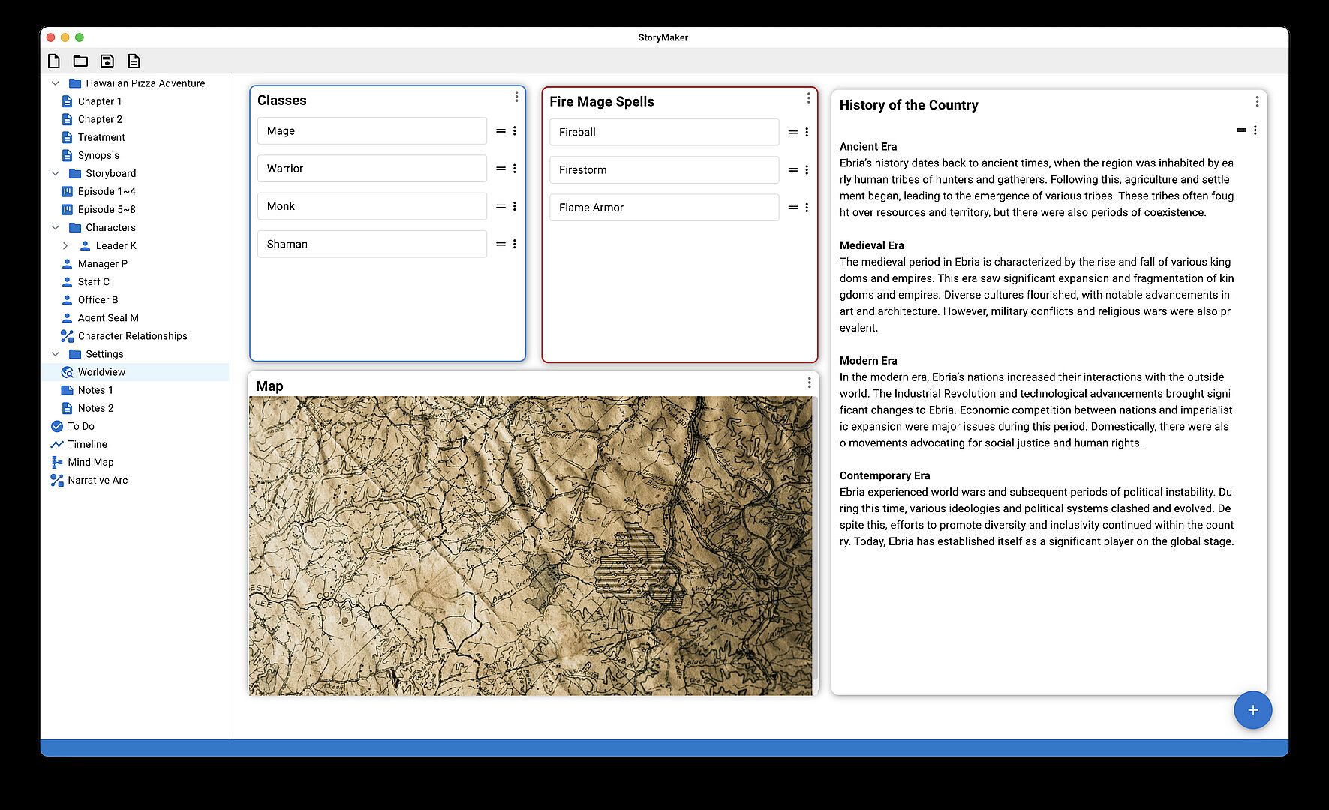Open the history text block's more options
The height and width of the screenshot is (810, 1329).
[1255, 130]
